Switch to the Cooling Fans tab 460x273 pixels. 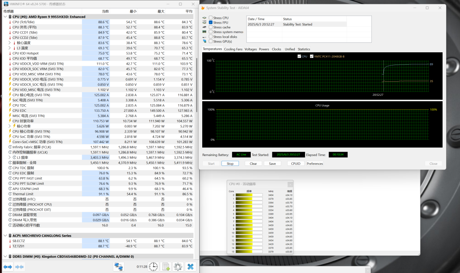click(x=233, y=49)
